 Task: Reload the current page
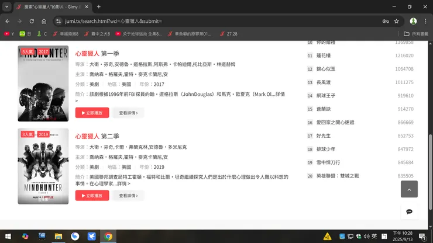click(x=32, y=21)
